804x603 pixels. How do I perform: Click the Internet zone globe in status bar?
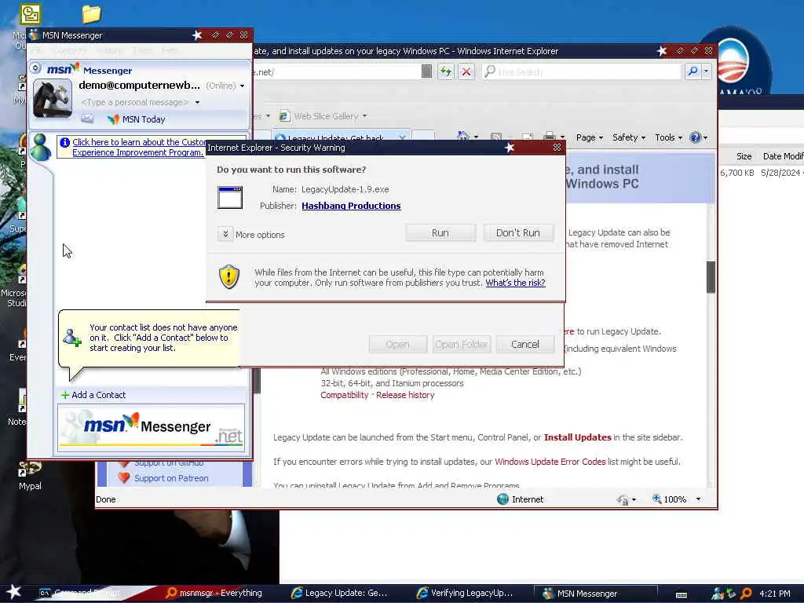502,499
